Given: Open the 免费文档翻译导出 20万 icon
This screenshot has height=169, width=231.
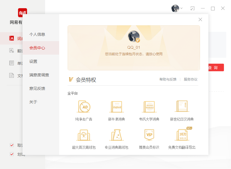Looking at the screenshot, I should (182, 135).
